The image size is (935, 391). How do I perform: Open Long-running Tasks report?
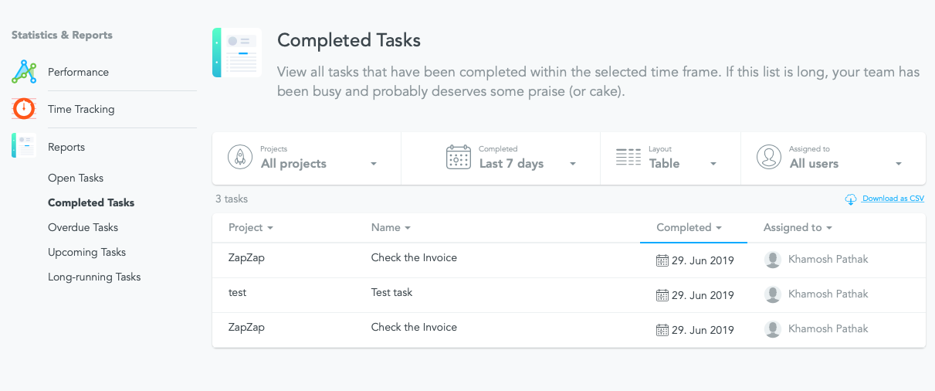pyautogui.click(x=94, y=277)
